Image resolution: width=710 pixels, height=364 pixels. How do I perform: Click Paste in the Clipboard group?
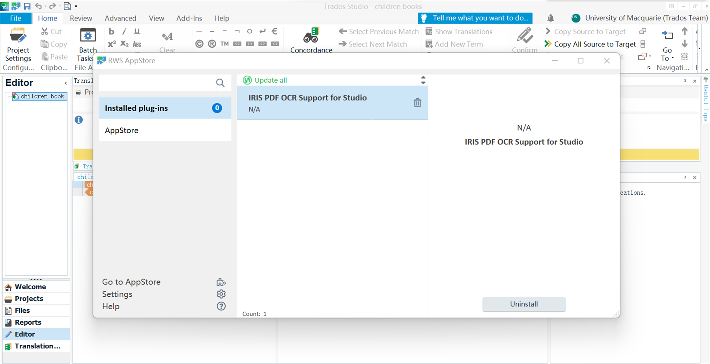click(x=54, y=57)
